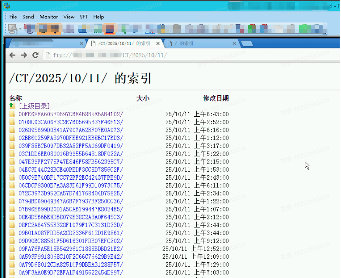The image size is (341, 278).
Task: Close the '/CT/2025/10/11/ 的索引' tab
Action: (158, 43)
